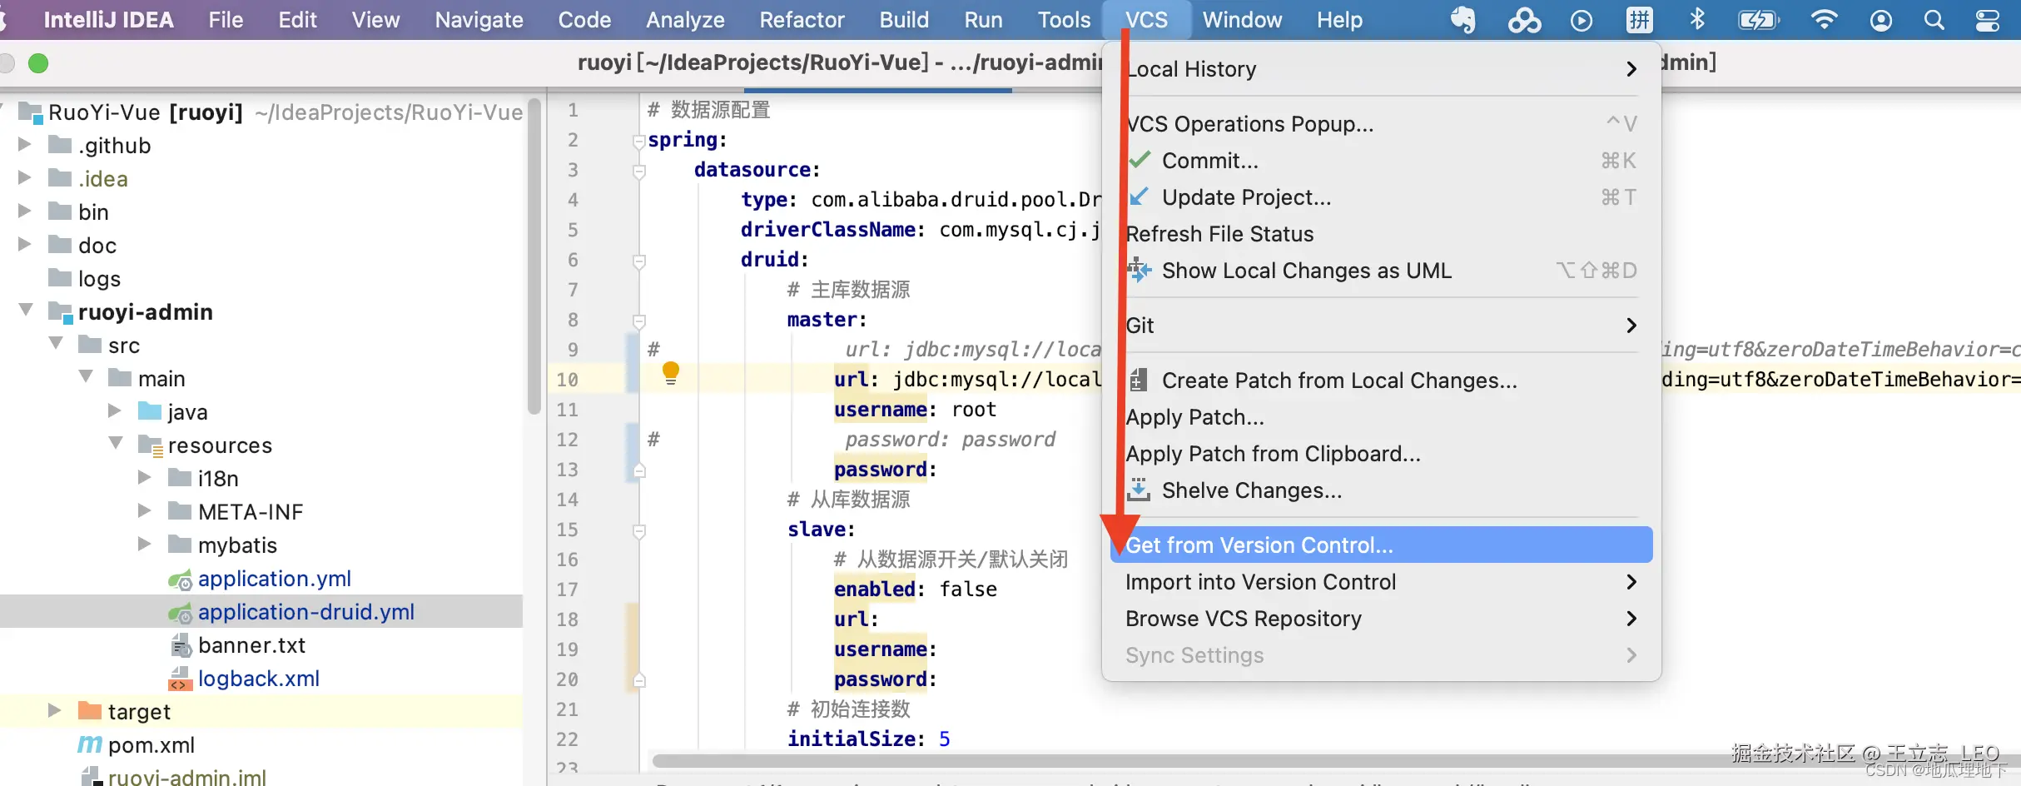Collapse the ruoyi-admin module
Image resolution: width=2021 pixels, height=786 pixels.
(x=26, y=311)
